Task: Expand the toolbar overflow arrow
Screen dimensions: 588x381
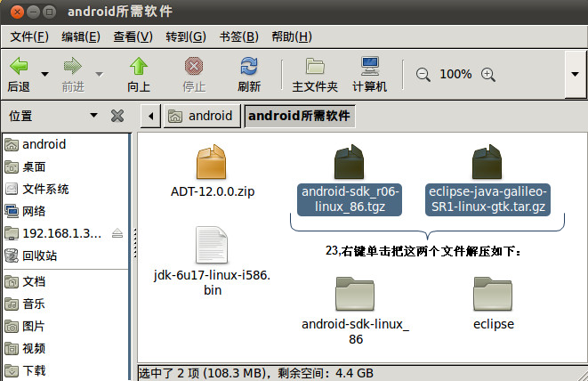Action: (575, 74)
